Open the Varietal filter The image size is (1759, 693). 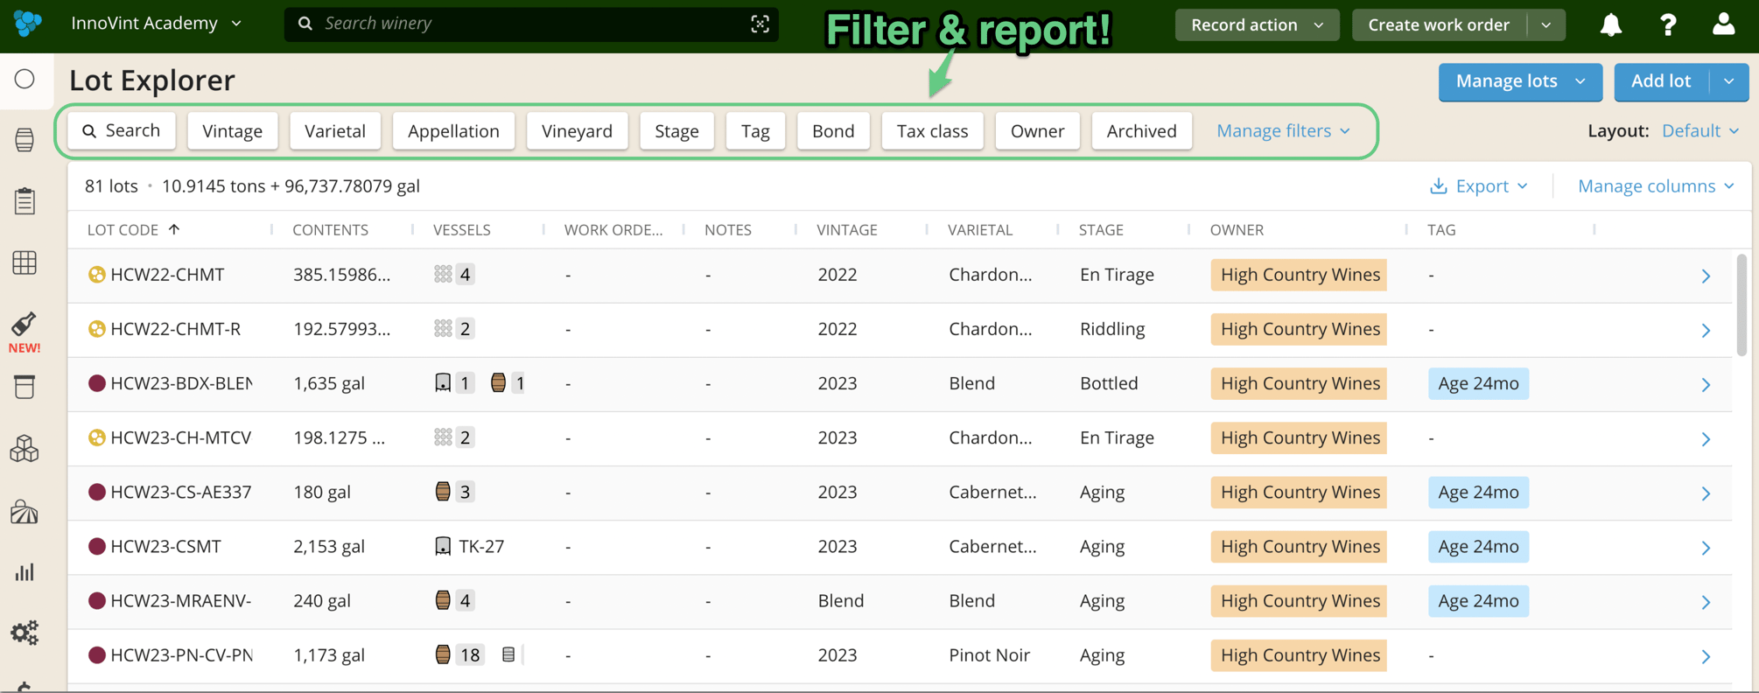tap(335, 130)
